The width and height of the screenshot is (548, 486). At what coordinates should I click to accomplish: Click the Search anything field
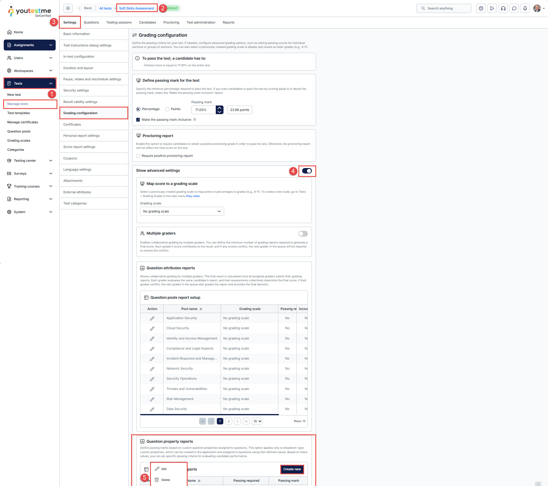[444, 8]
